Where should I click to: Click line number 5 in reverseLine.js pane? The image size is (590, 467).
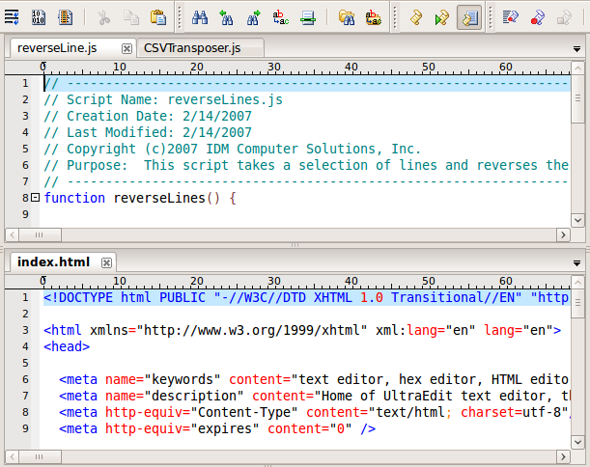point(25,149)
